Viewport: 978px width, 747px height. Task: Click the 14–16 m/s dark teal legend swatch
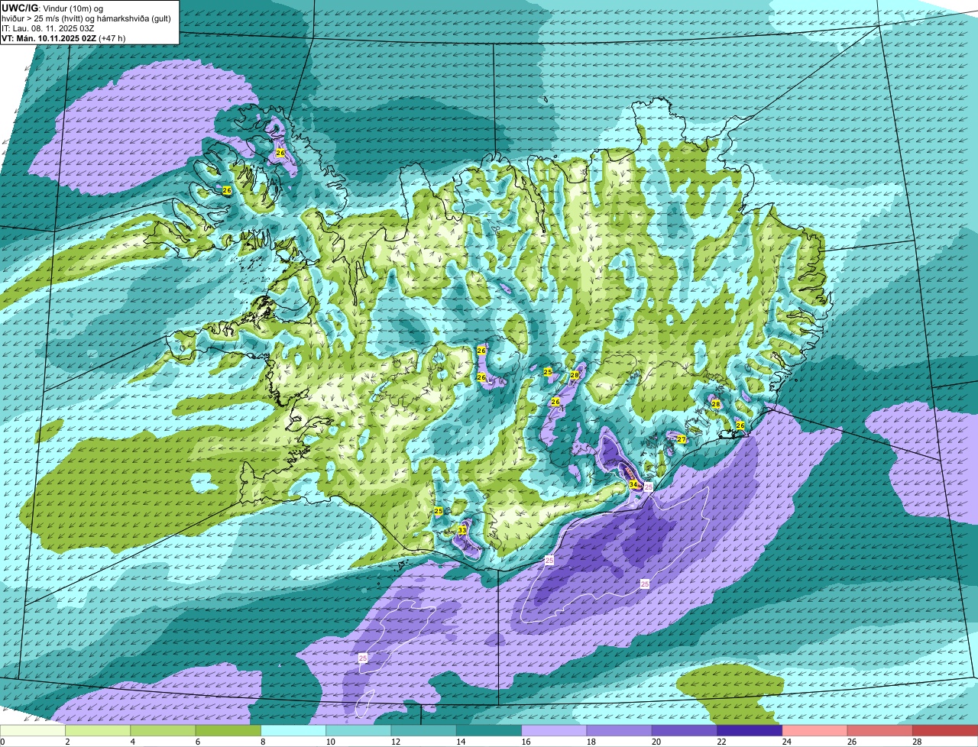pos(489,731)
